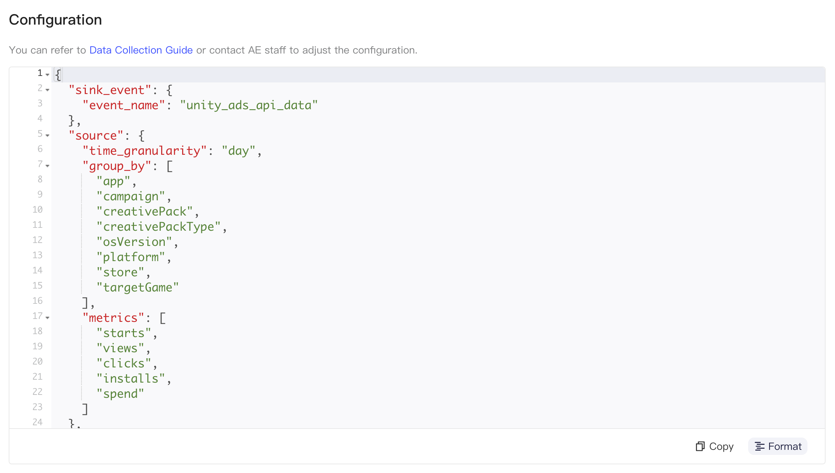
Task: Click the "unity_ads_api_data" value
Action: (x=249, y=105)
